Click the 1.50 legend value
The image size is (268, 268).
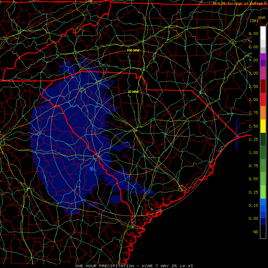point(253,126)
